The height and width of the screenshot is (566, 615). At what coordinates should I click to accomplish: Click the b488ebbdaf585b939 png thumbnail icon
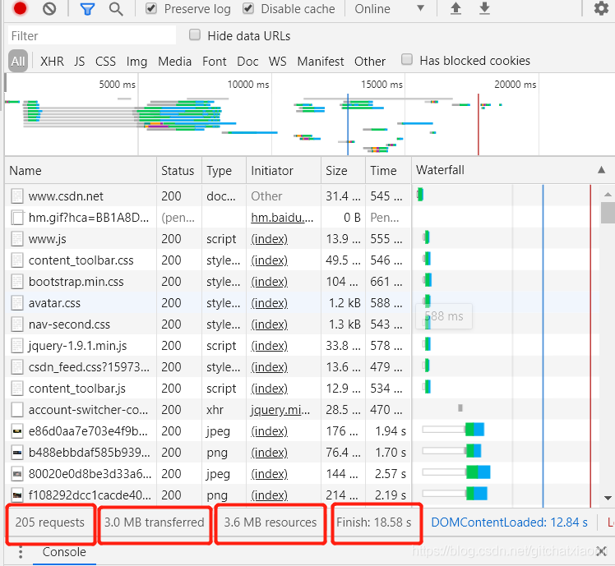[17, 453]
